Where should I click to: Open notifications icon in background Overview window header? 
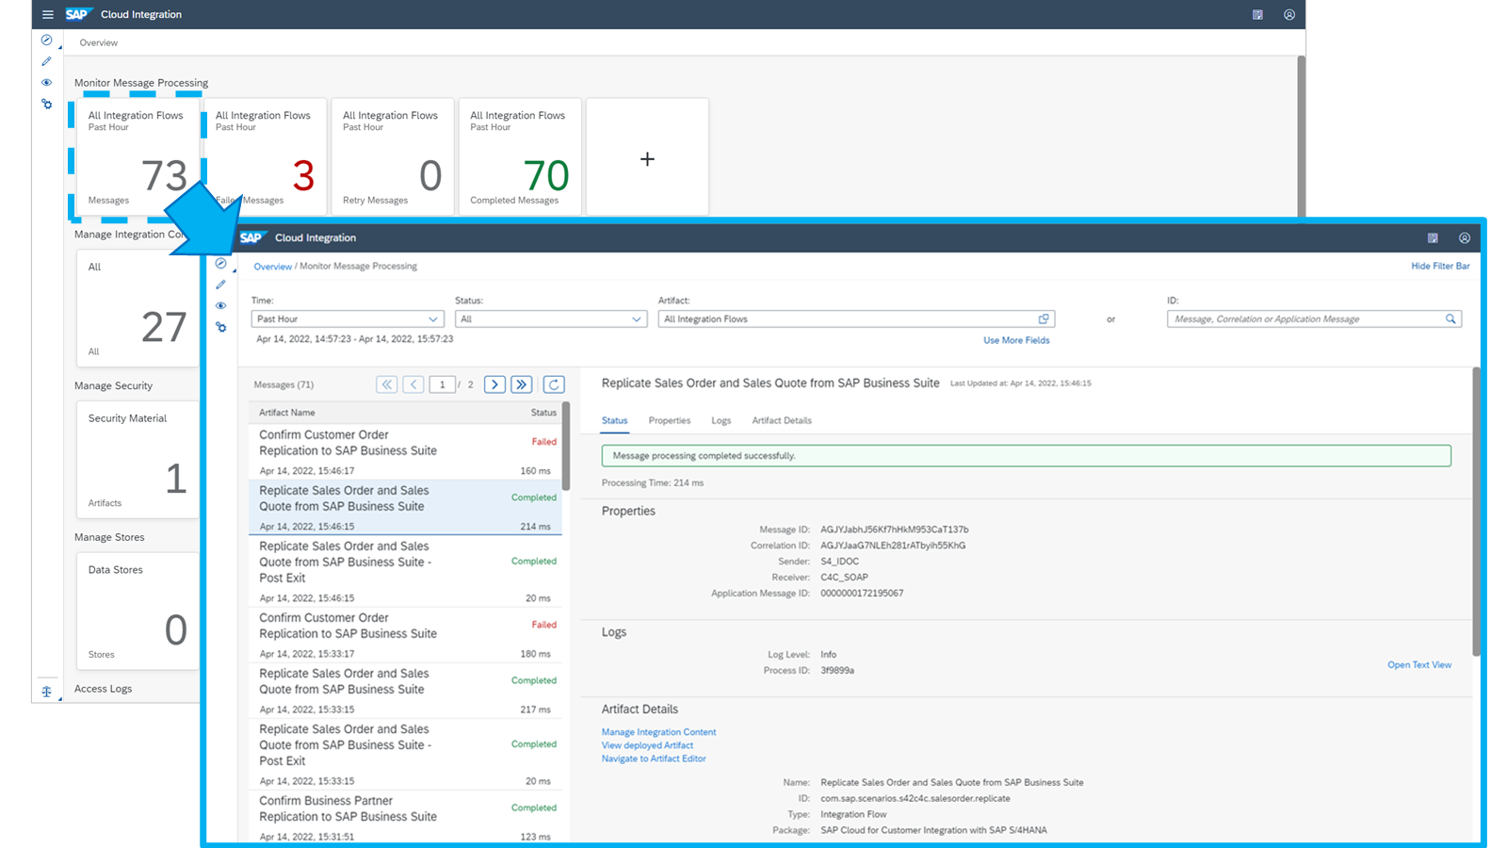[x=1257, y=14]
